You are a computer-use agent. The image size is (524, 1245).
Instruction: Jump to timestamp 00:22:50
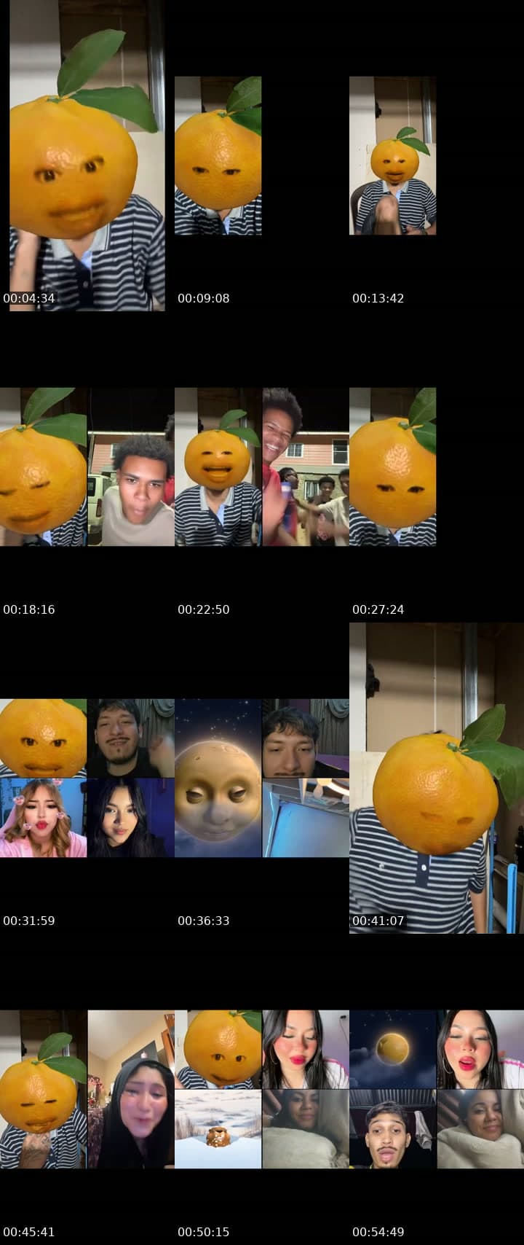point(204,609)
